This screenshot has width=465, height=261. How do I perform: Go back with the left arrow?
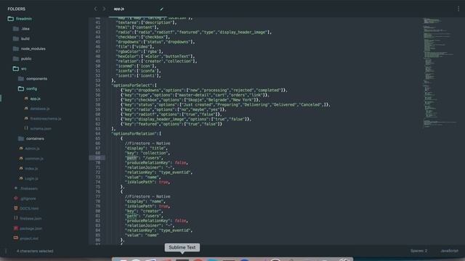click(95, 9)
